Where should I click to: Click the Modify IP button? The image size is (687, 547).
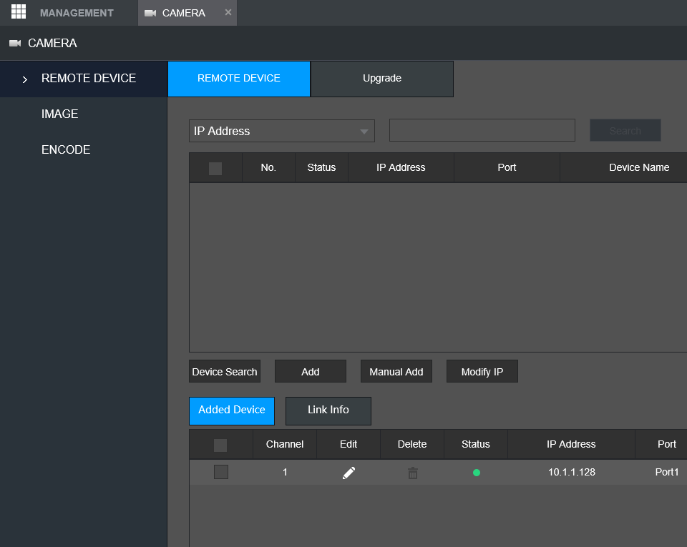pyautogui.click(x=482, y=372)
